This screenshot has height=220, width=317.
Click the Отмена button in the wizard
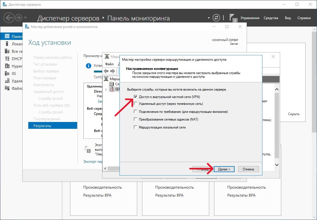coord(248,169)
